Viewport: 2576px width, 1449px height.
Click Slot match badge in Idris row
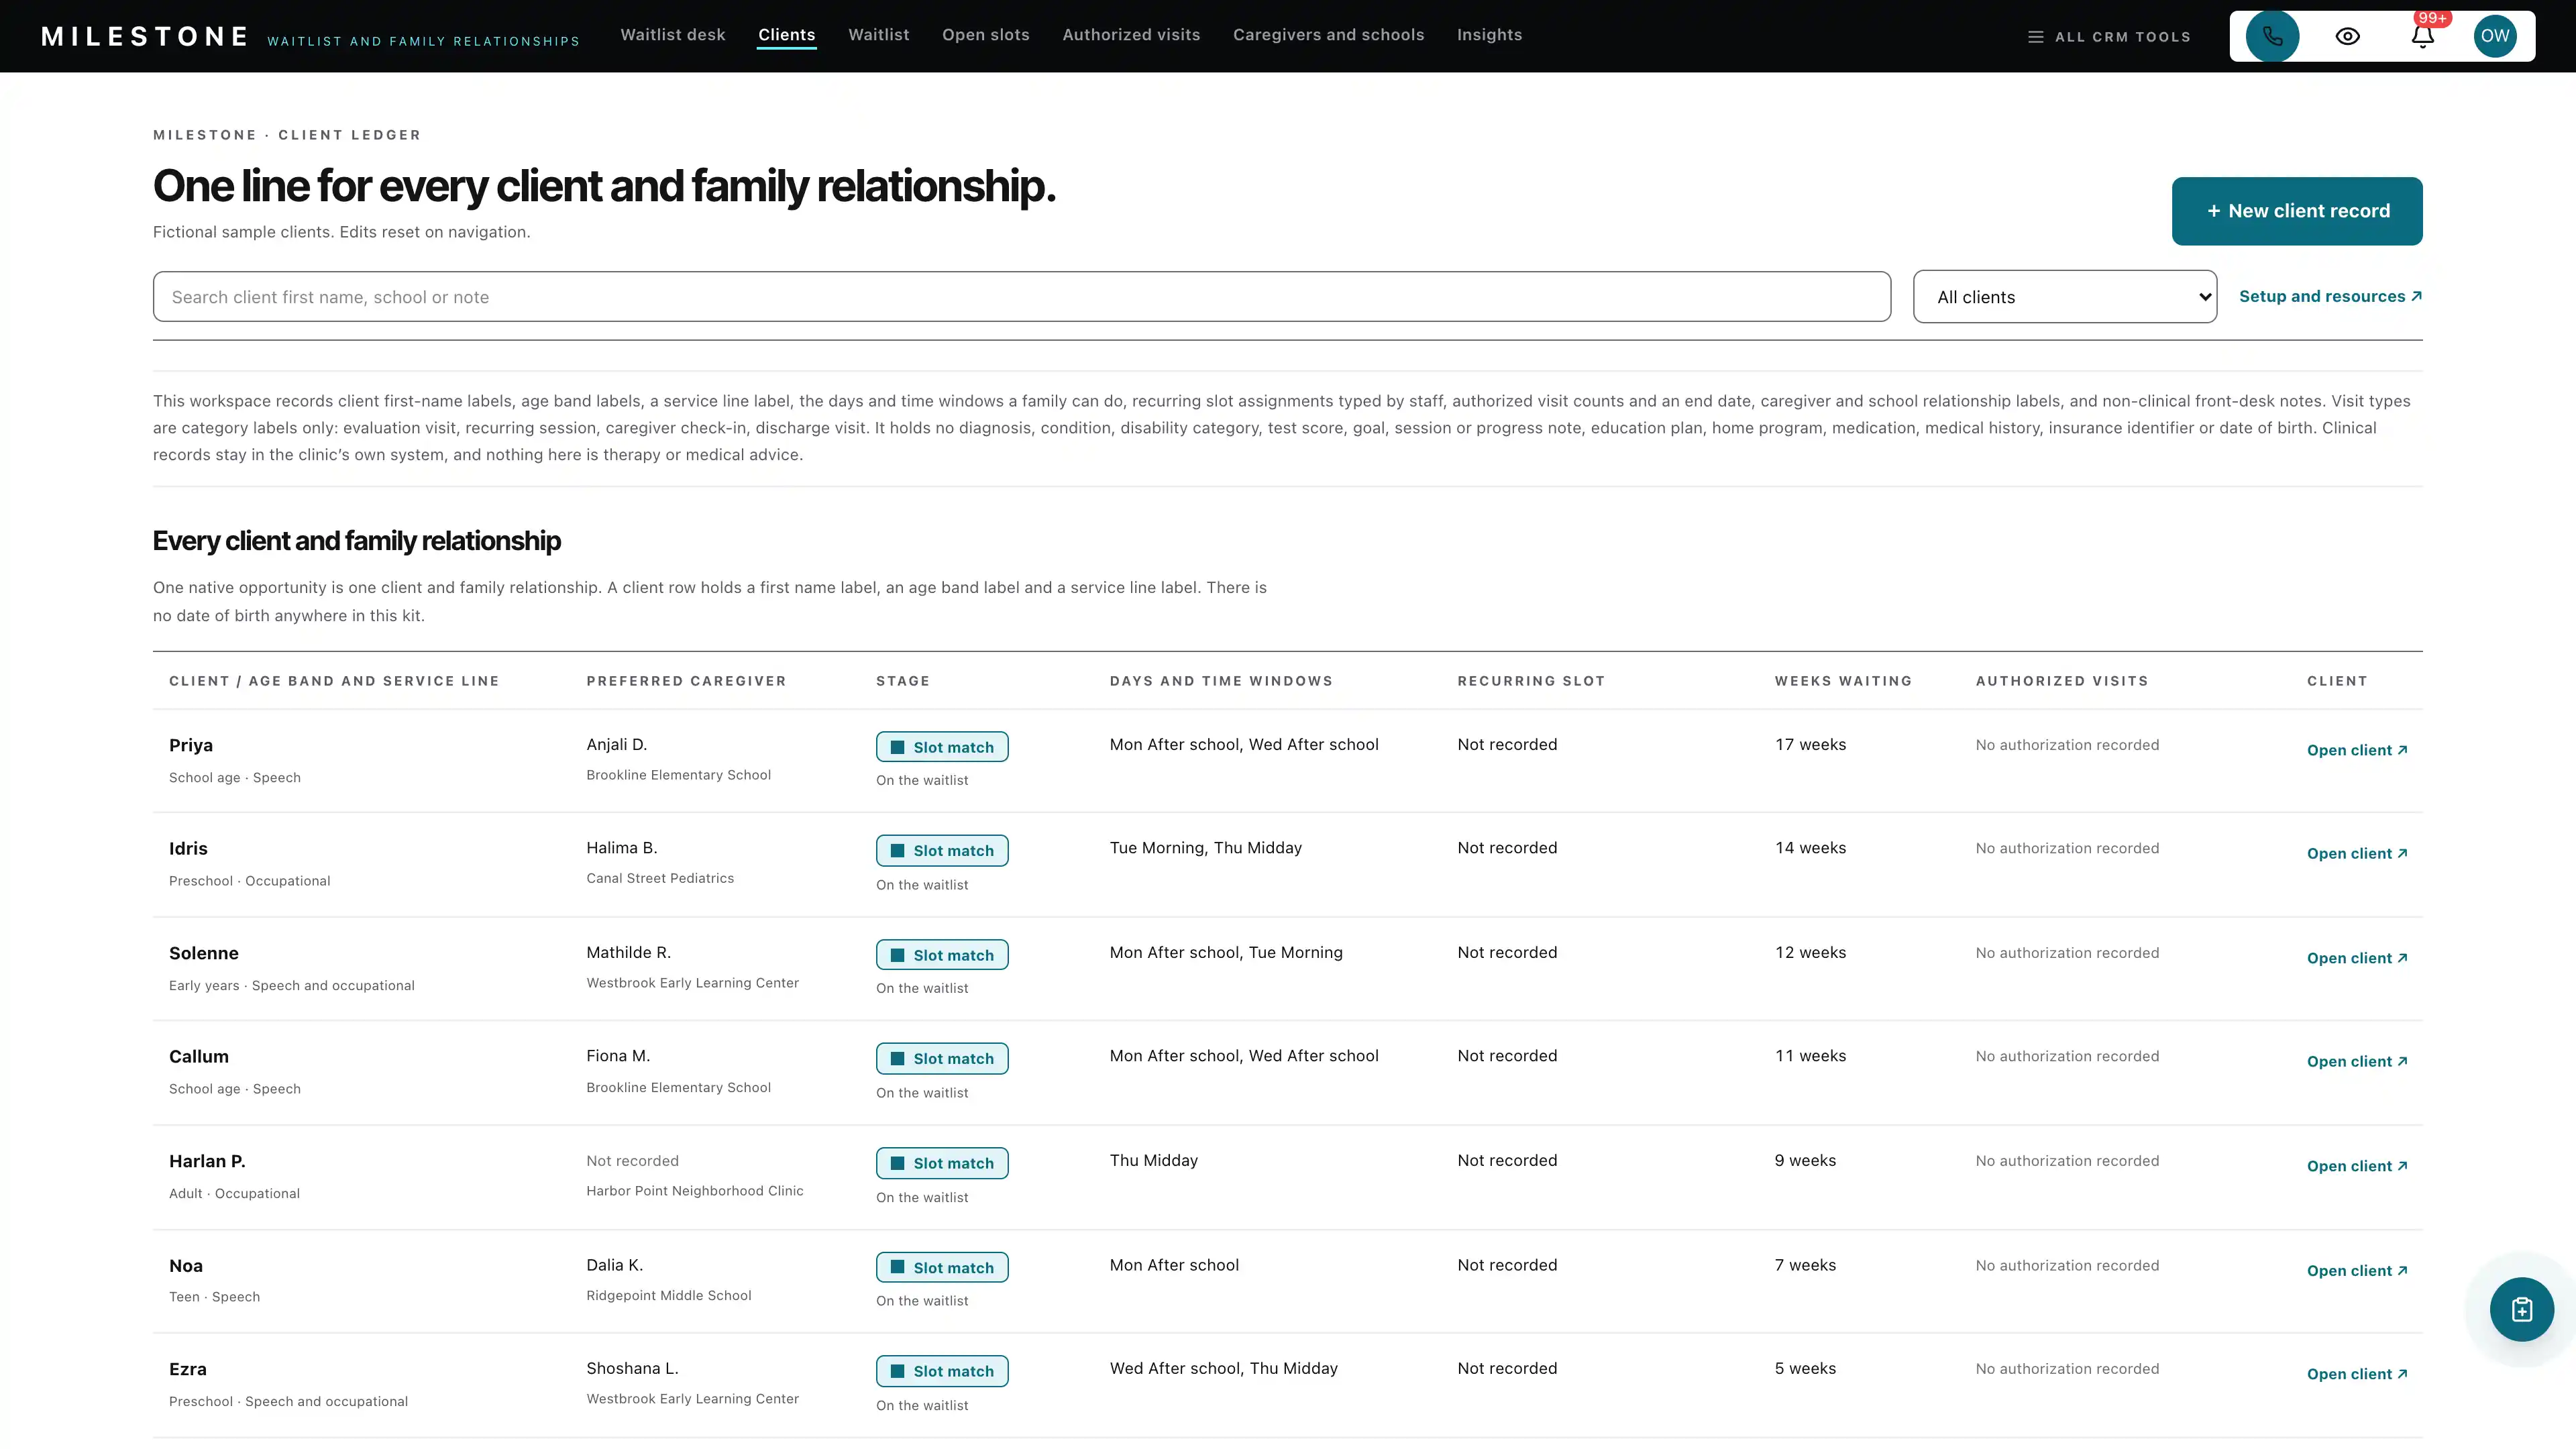[942, 850]
